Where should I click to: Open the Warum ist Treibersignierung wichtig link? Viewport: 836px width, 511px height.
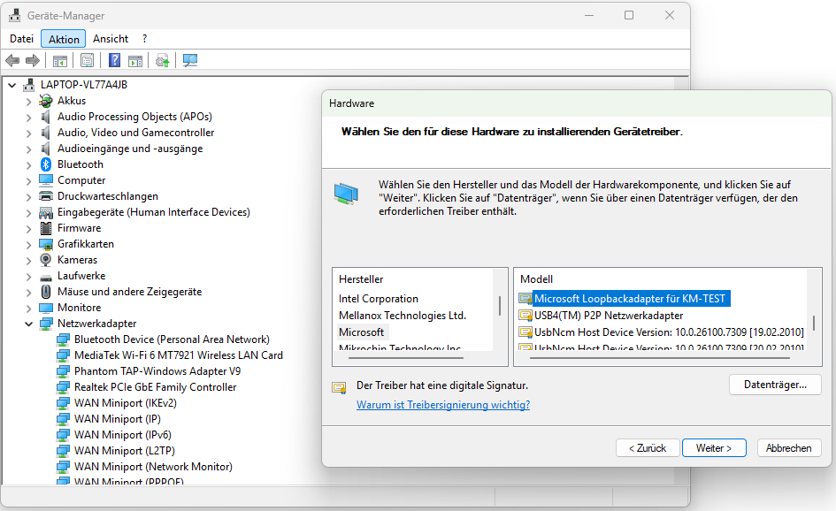pos(442,404)
